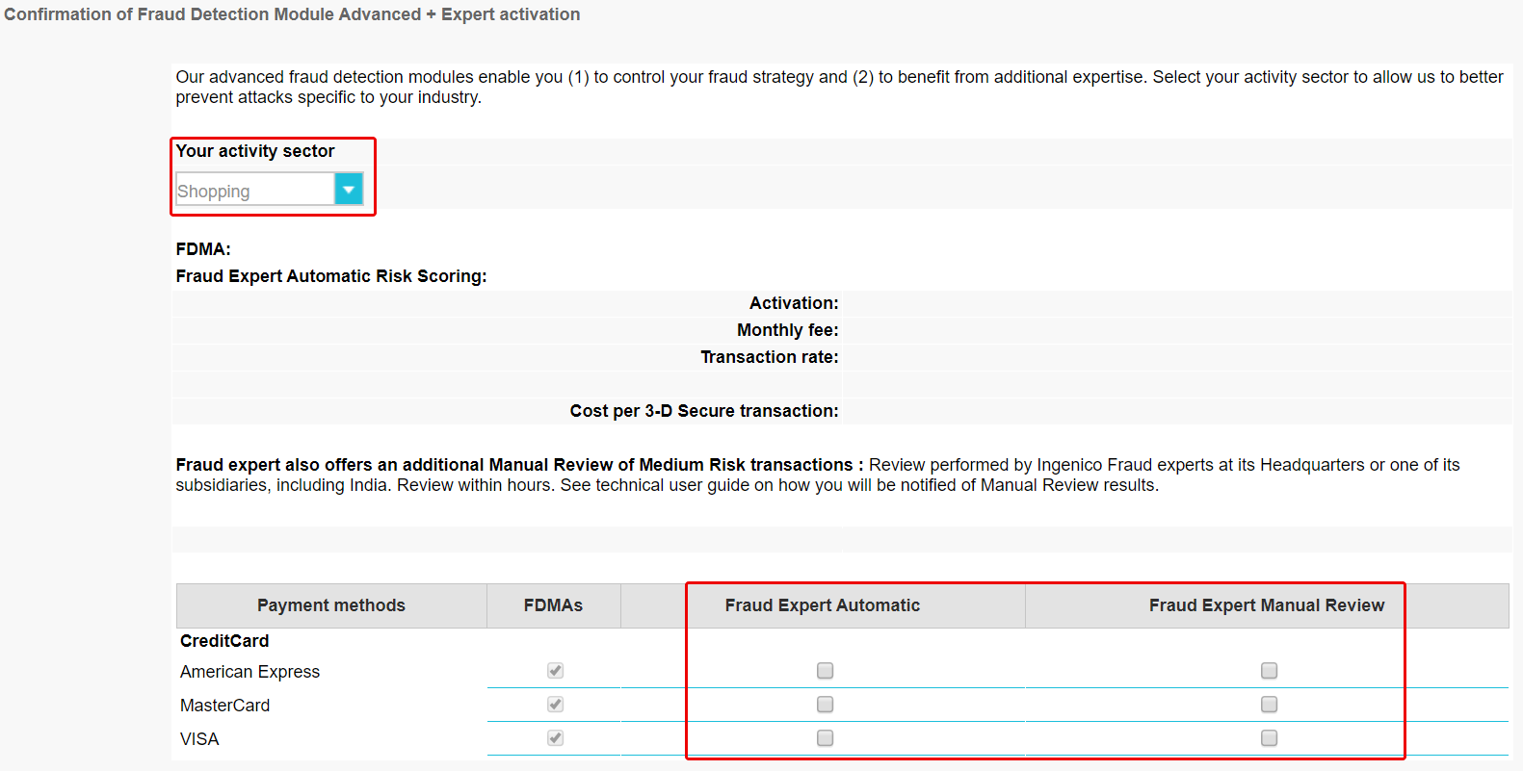
Task: Check Manual Review for MasterCard
Action: pos(1269,705)
